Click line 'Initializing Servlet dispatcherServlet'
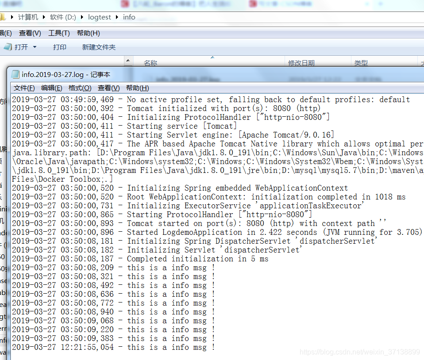Screen dimensions: 424x360 [x=157, y=250]
